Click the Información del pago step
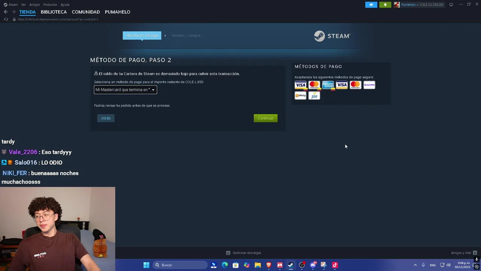The width and height of the screenshot is (481, 271). (x=142, y=35)
